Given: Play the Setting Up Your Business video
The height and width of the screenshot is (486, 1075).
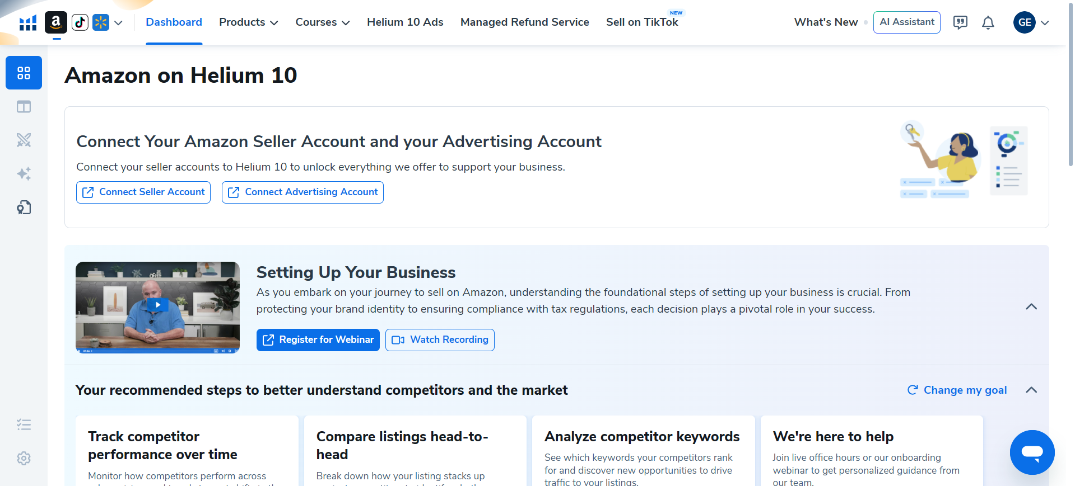Looking at the screenshot, I should [157, 305].
